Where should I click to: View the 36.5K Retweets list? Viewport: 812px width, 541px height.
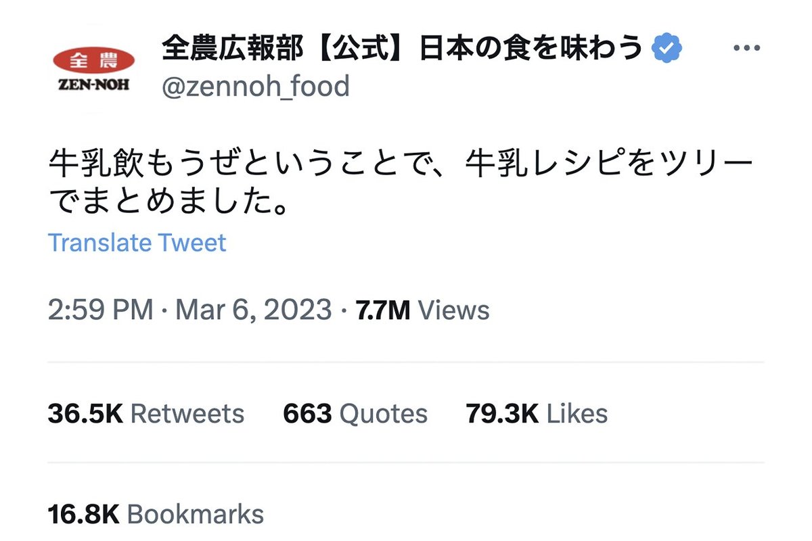pyautogui.click(x=145, y=413)
